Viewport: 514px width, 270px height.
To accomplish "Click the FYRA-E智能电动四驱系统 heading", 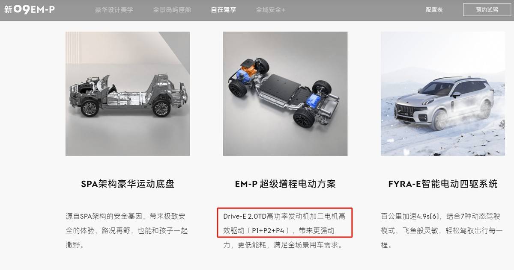I will [443, 184].
